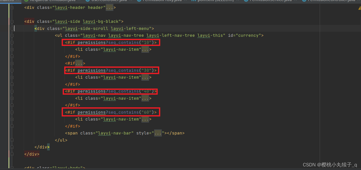Screen dimensions: 361x170
Task: Click the folded ellipsis in style attribute of span
Action: 158,133
